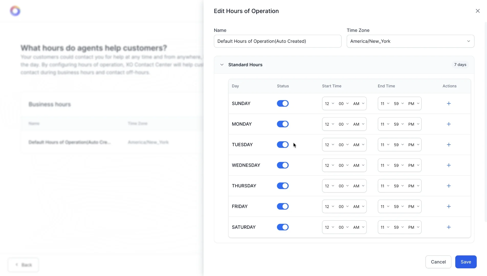Viewport: 487px width, 276px height.
Task: Open Friday's end time AM/PM selector
Action: [413, 206]
